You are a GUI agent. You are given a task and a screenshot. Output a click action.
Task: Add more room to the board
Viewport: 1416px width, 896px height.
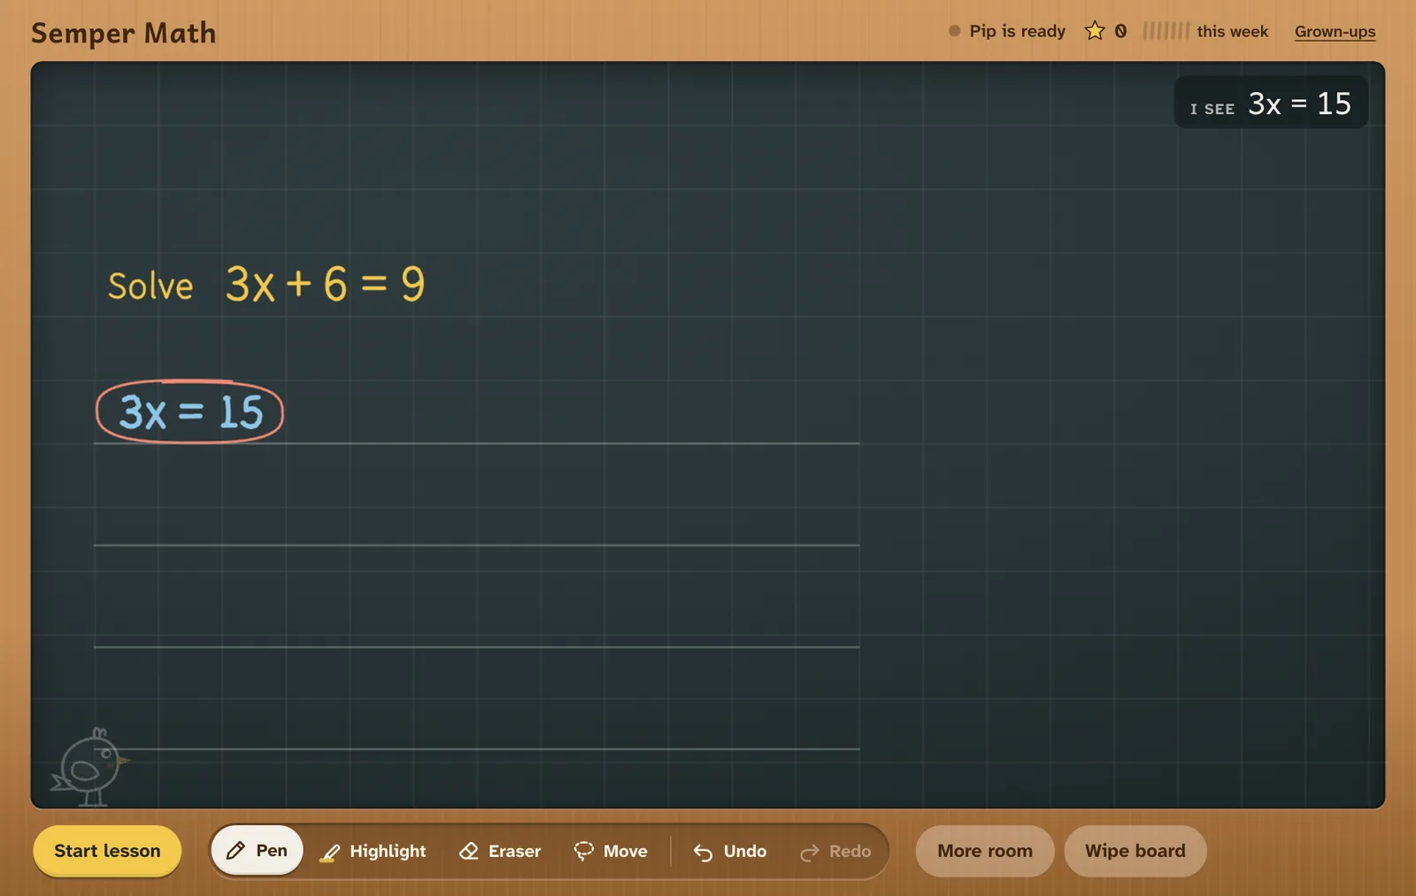pos(985,851)
